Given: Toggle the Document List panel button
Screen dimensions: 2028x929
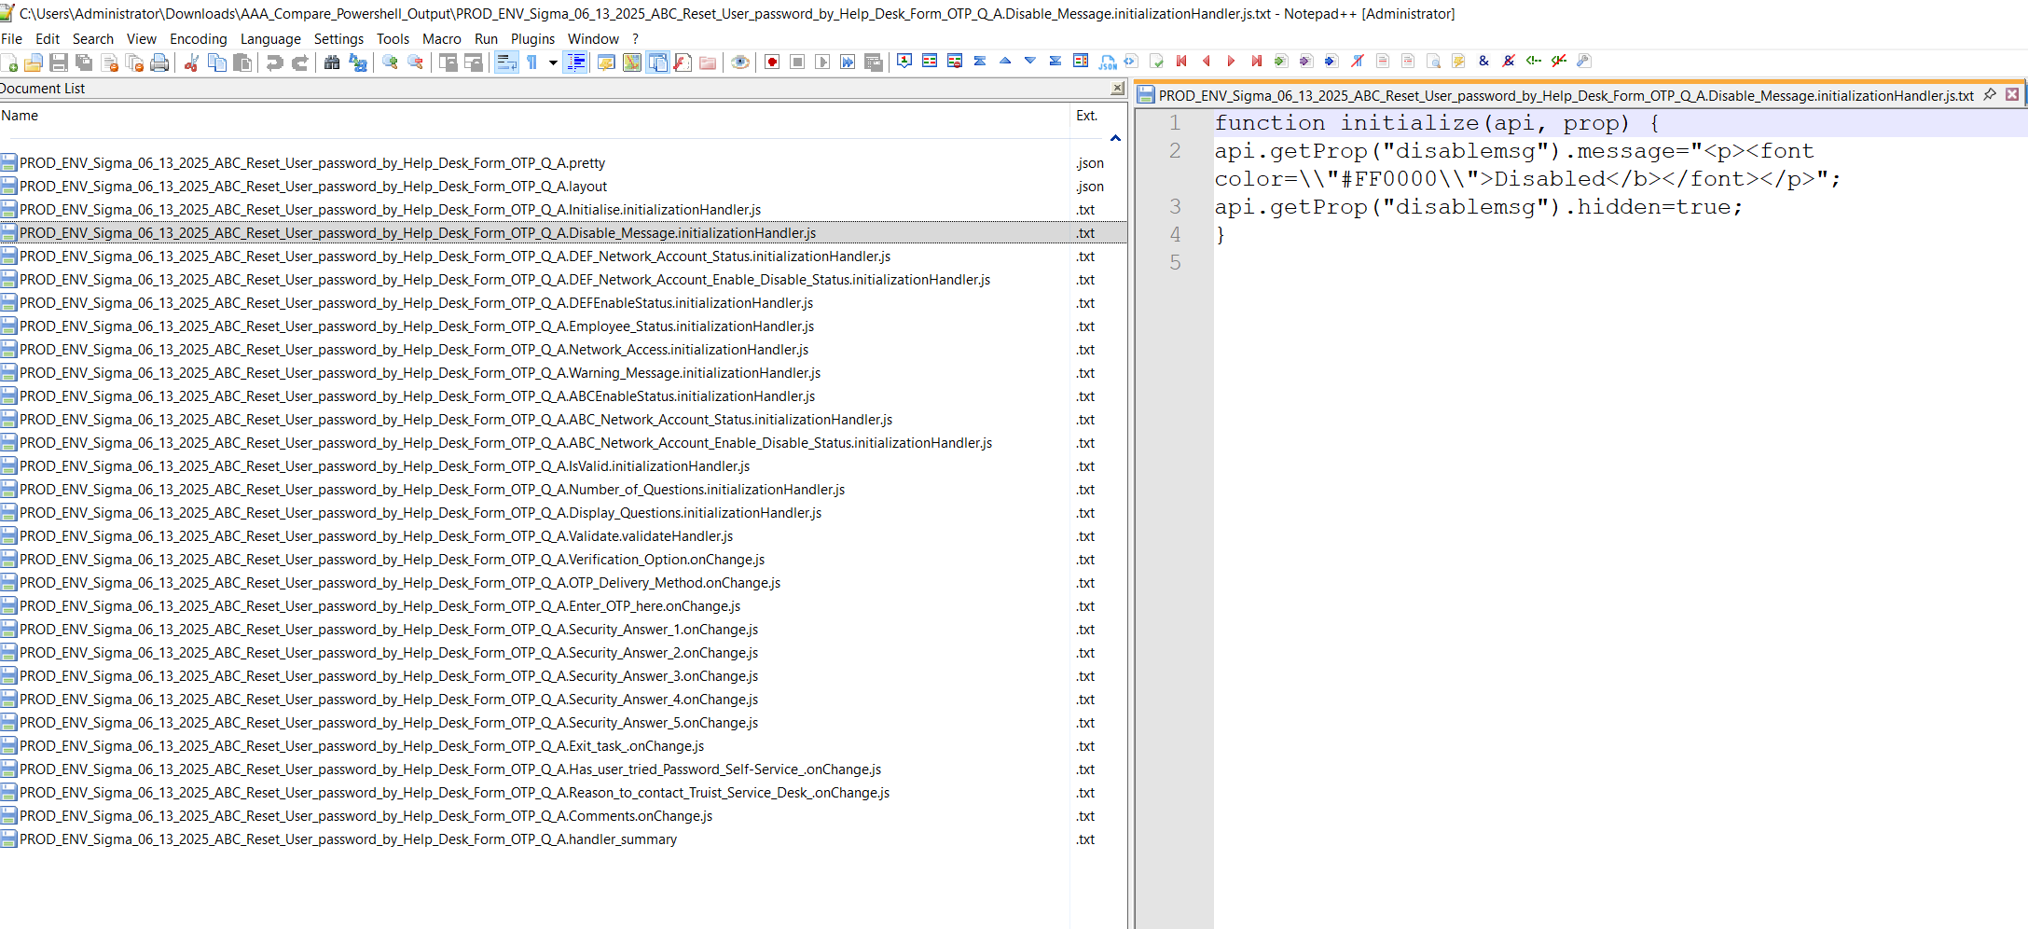Looking at the screenshot, I should (x=657, y=62).
